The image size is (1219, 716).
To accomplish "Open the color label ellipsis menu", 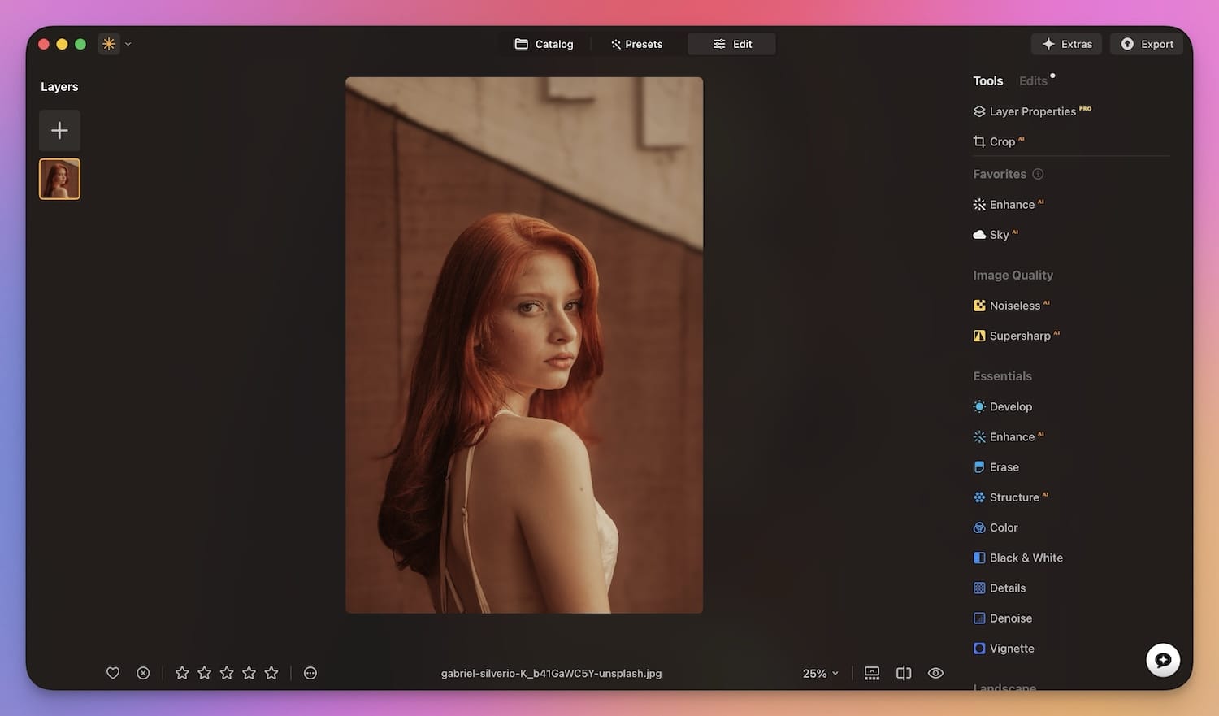I will pyautogui.click(x=310, y=673).
